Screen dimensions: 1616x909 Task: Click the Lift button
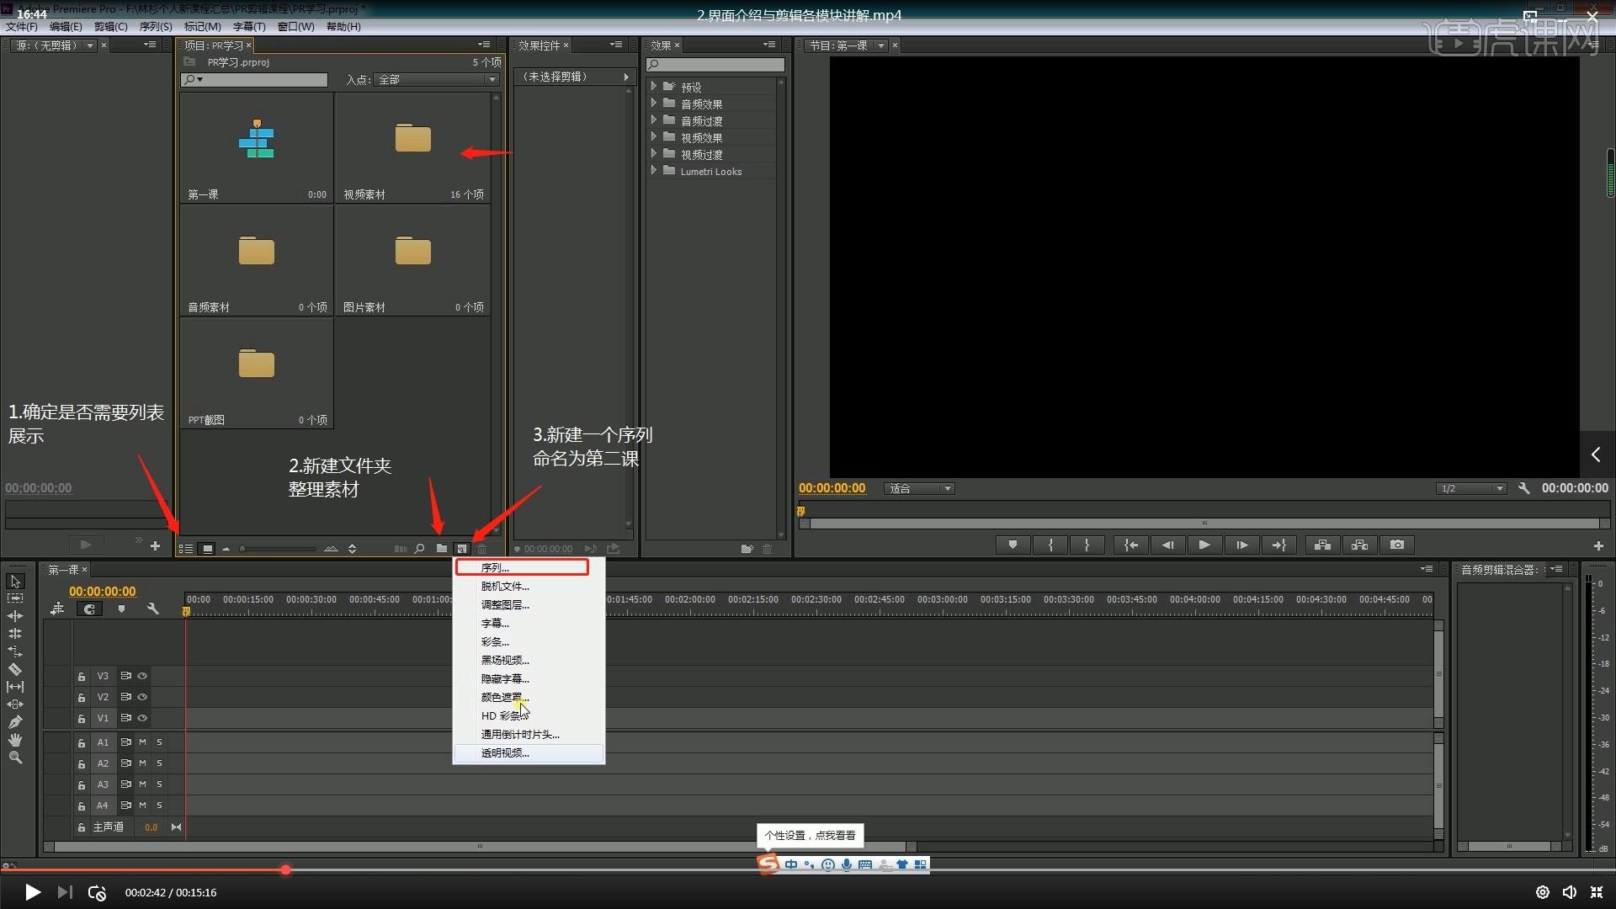(x=1322, y=545)
